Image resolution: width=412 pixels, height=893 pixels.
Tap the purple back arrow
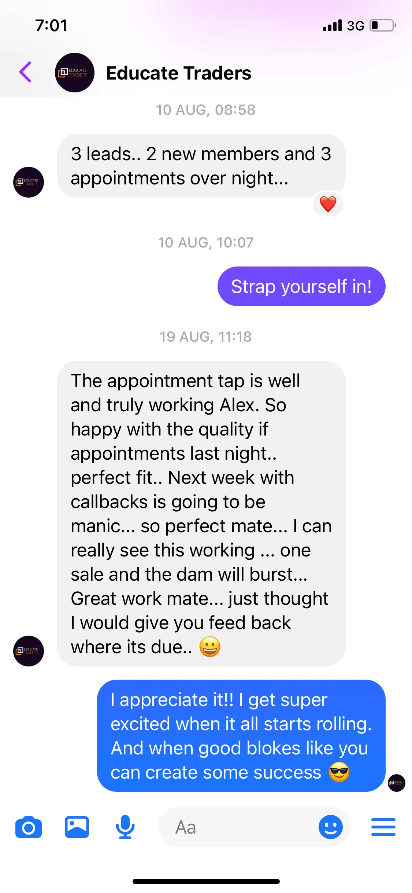tap(25, 72)
